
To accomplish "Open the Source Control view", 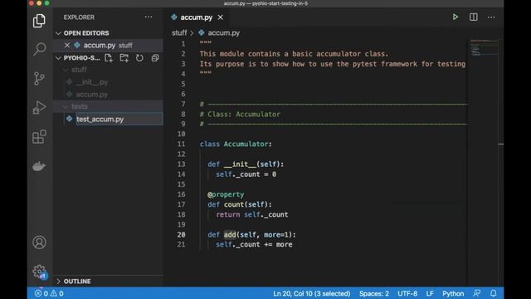I will tap(39, 79).
